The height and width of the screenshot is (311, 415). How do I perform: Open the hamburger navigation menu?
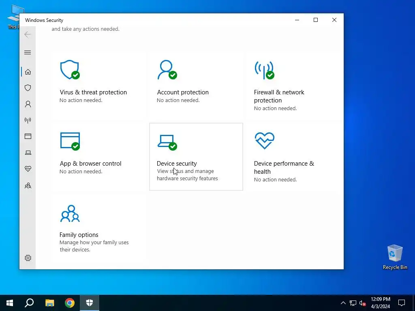coord(28,52)
